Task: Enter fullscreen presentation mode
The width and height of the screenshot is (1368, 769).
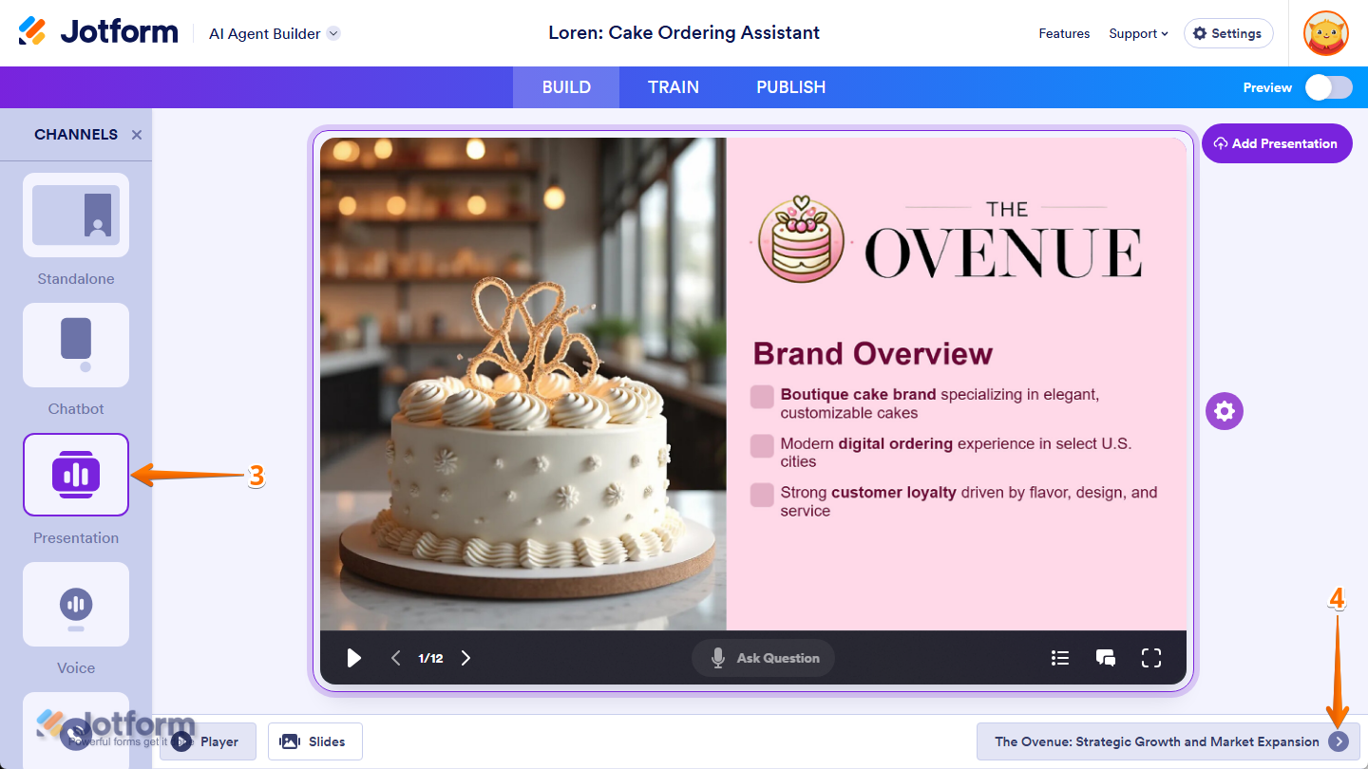Action: tap(1151, 658)
